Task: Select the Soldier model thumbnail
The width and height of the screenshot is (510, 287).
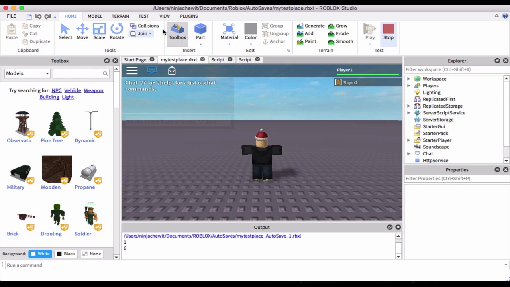Action: [x=91, y=216]
